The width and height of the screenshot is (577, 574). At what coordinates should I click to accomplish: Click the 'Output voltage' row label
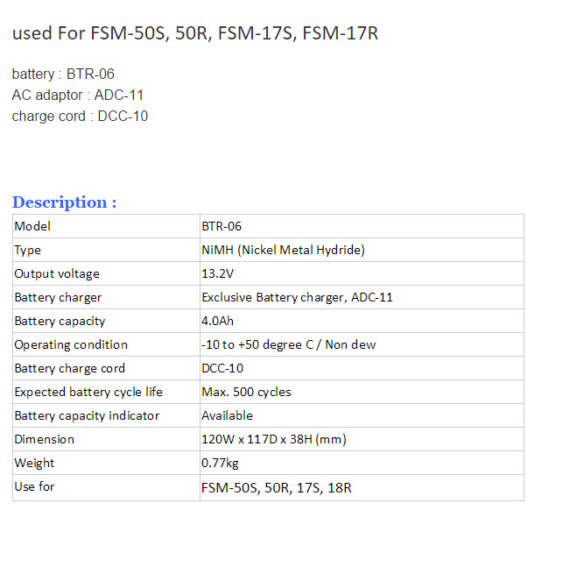[57, 273]
